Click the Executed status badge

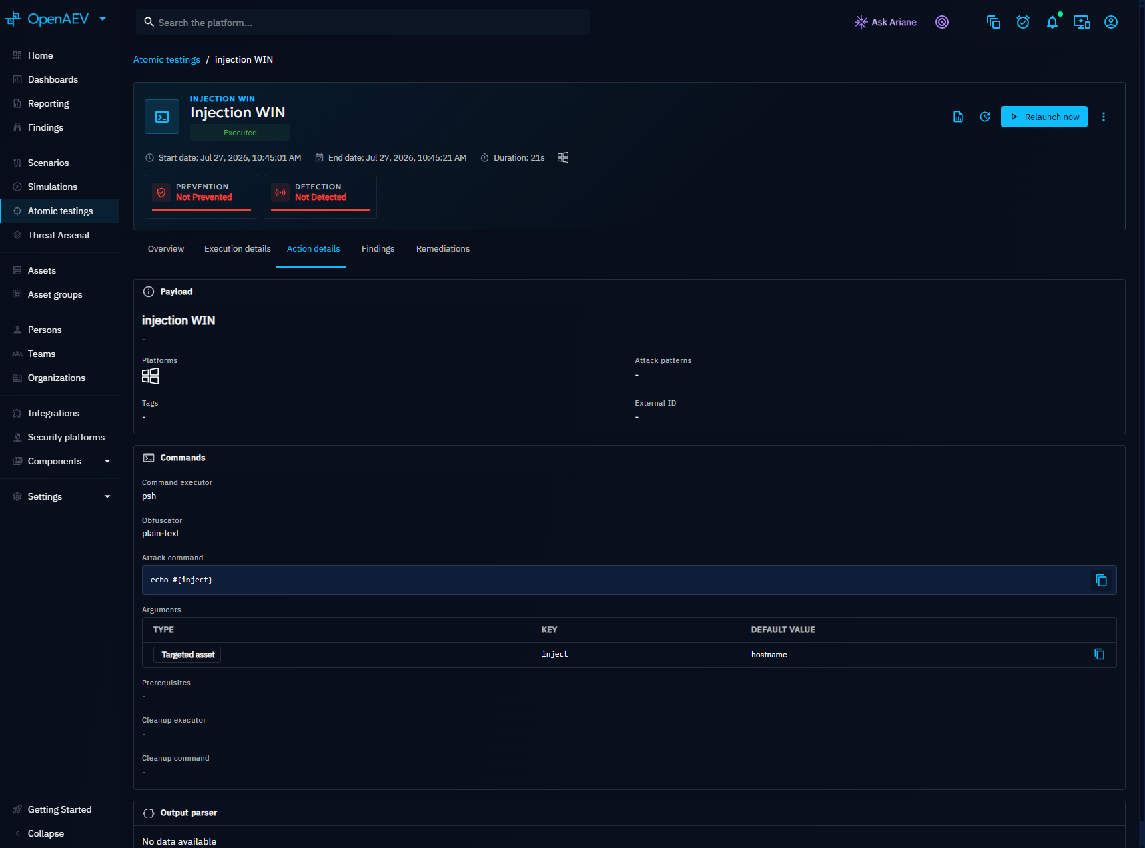240,133
